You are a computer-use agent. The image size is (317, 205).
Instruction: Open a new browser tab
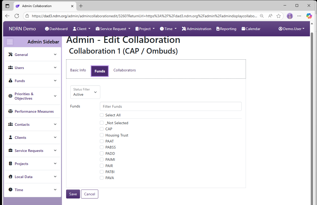[81, 6]
